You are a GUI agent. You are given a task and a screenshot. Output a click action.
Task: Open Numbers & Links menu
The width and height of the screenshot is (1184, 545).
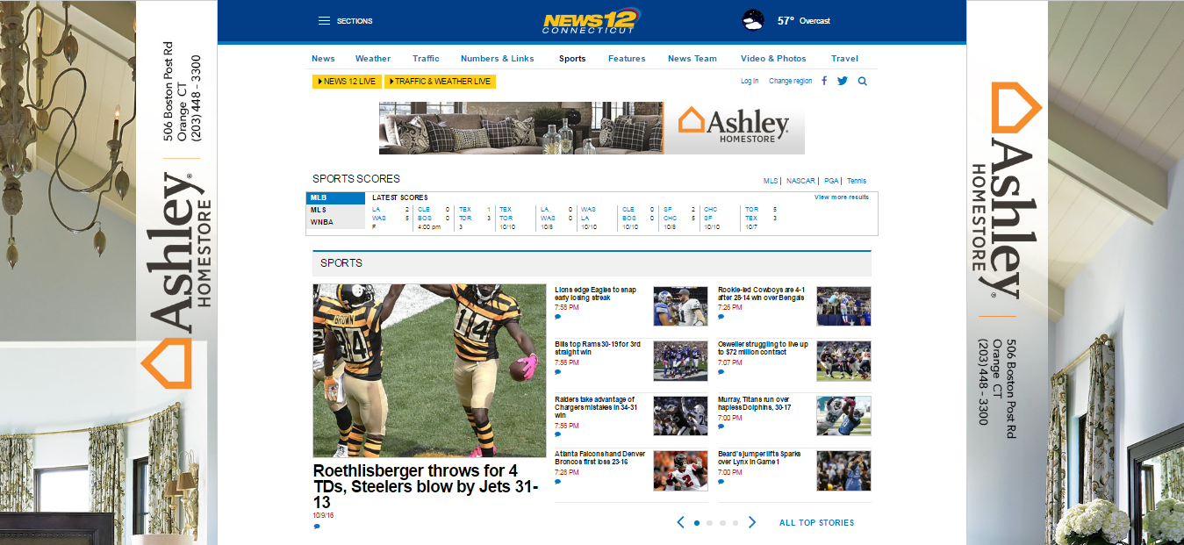point(498,59)
